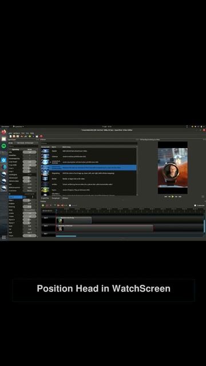Play the video preview
Screen dimensions: 206x366
click(173, 197)
